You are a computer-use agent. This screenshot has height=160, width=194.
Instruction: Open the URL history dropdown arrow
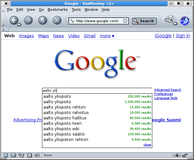pos(125,21)
